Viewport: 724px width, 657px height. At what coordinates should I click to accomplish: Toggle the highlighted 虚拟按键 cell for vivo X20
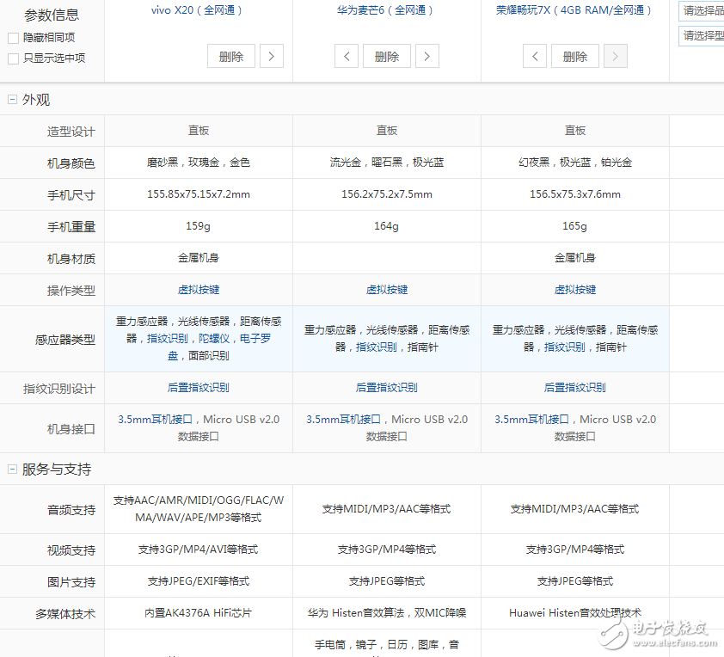tap(198, 290)
